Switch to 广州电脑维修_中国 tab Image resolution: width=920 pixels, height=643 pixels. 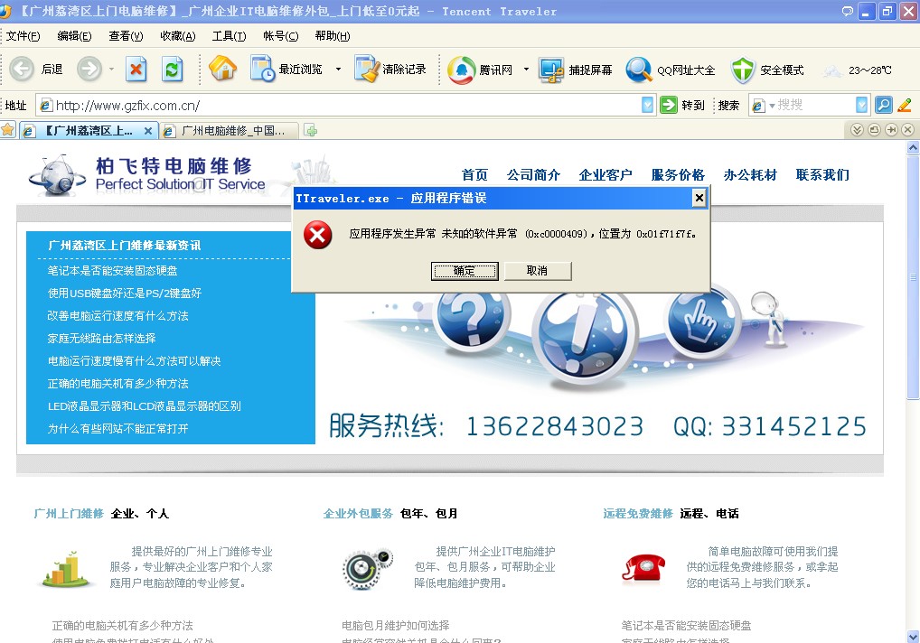pos(229,131)
